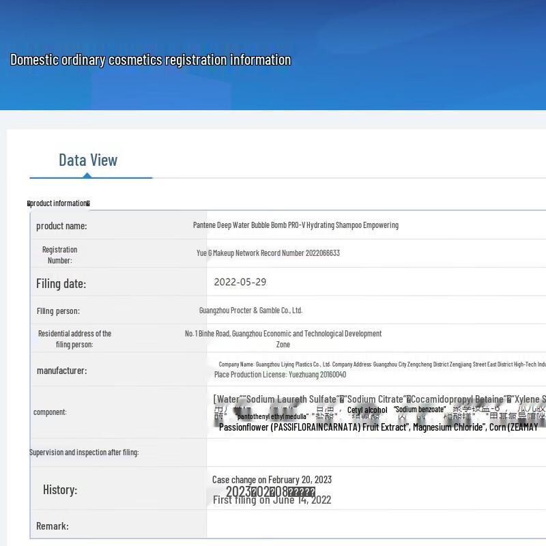
Task: Select the Data View tab
Action: click(88, 160)
